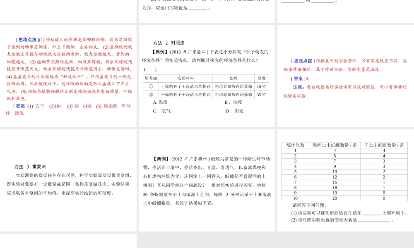Click answer option B. 湿度
The width and height of the screenshot is (414, 248).
233,102
